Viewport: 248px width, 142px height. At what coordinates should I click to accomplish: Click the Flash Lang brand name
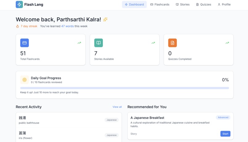pyautogui.click(x=34, y=4)
